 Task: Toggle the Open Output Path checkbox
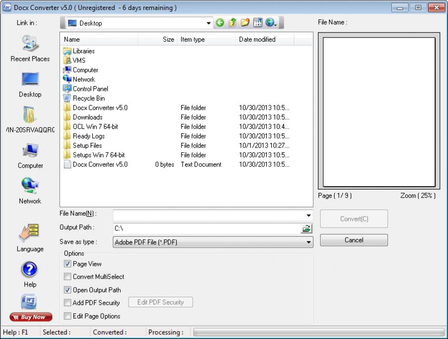pyautogui.click(x=67, y=290)
